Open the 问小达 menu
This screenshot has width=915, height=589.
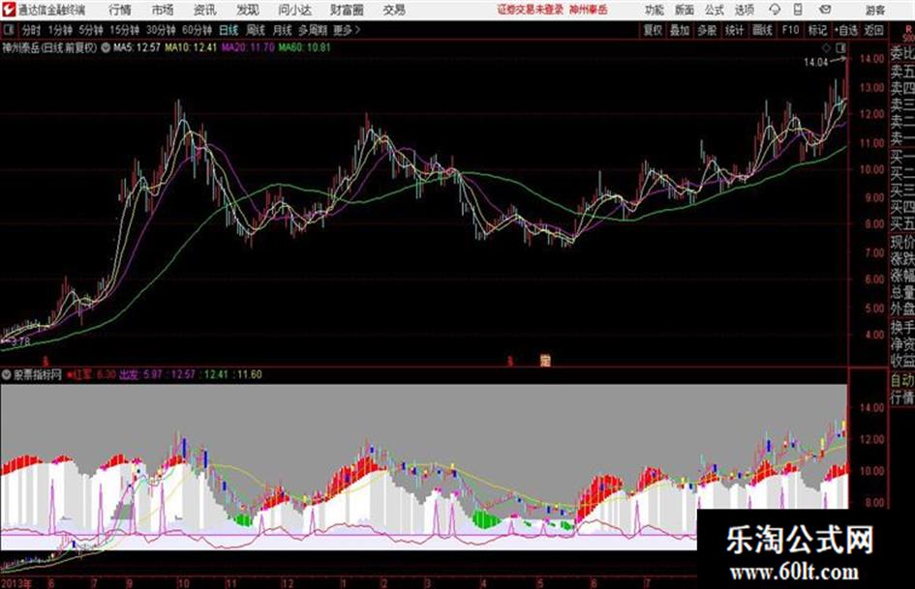294,10
